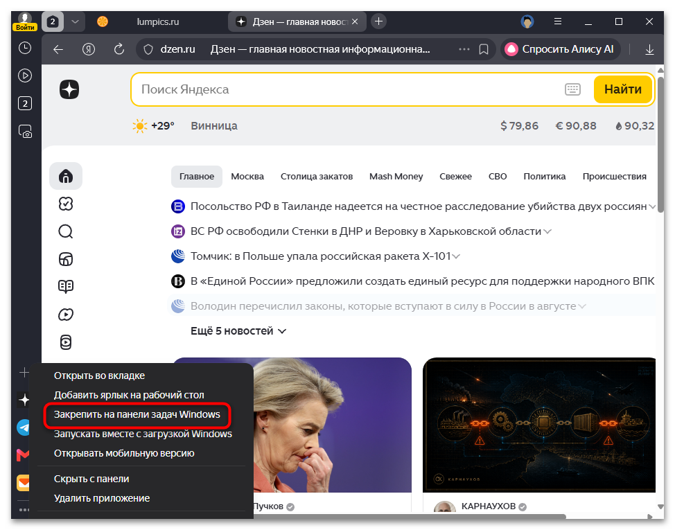Viewport: 675px width, 530px height.
Task: Expand Томчик ракета Х-101 news chevron
Action: click(456, 257)
